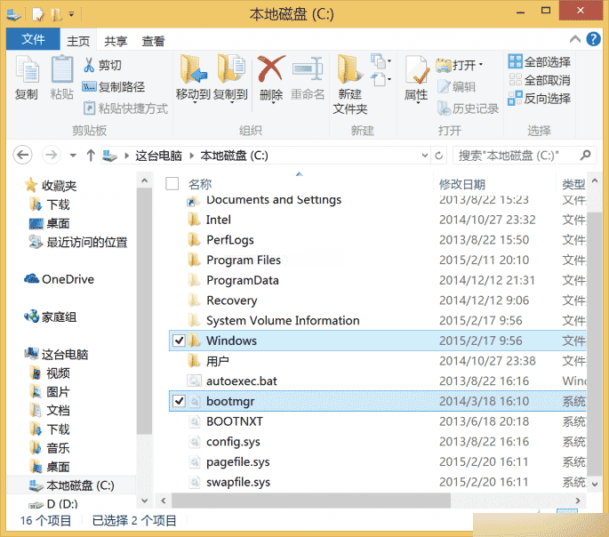Click the blue help question mark icon
This screenshot has width=609, height=537.
594,39
